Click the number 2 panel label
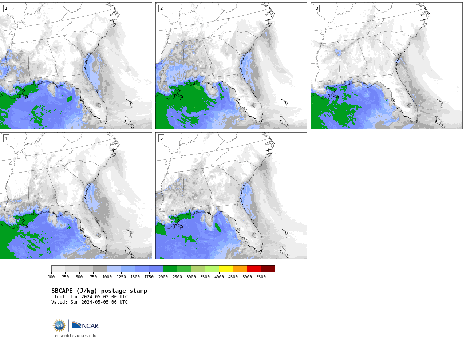This screenshot has height=340, width=466. (161, 8)
